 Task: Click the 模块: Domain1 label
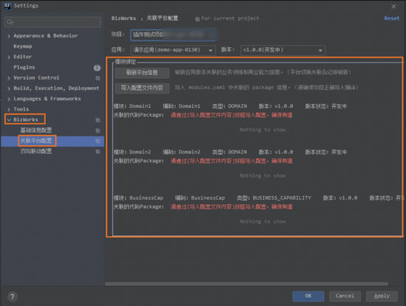tap(132, 106)
